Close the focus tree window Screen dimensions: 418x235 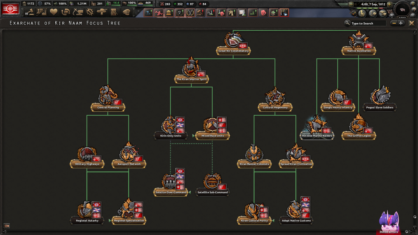click(411, 23)
